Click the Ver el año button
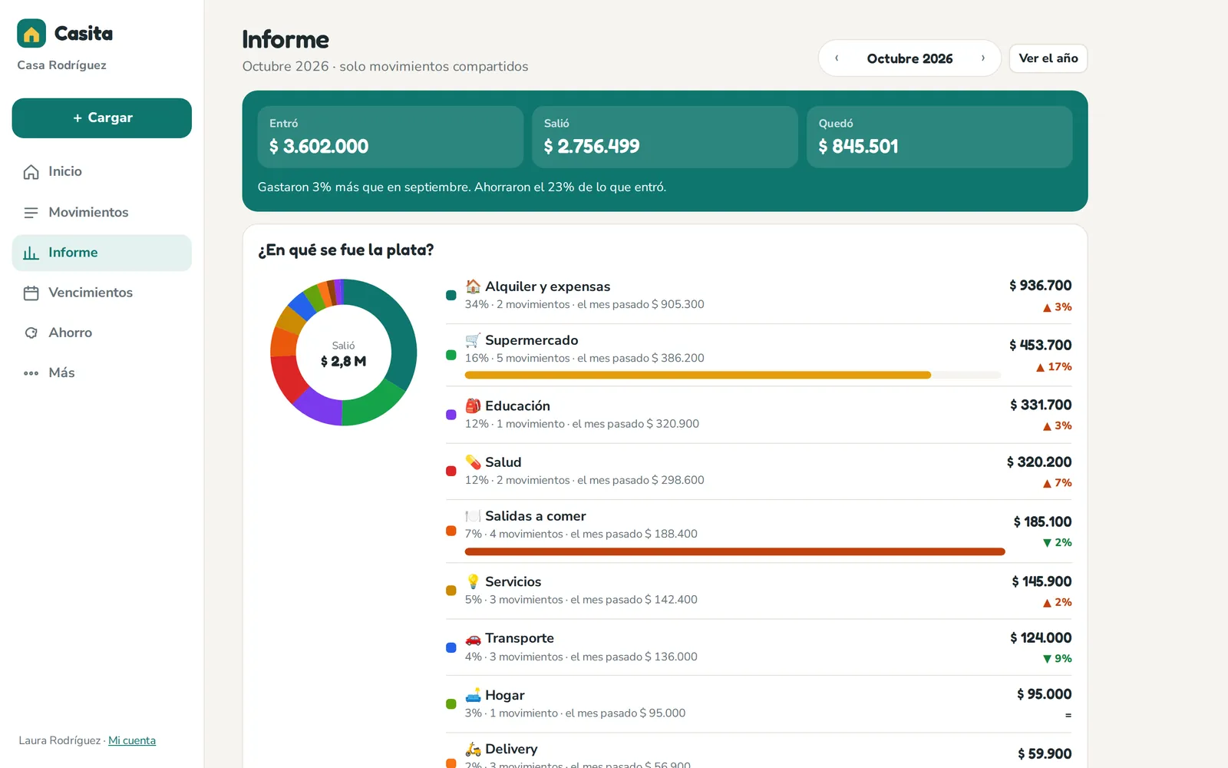 pyautogui.click(x=1048, y=58)
